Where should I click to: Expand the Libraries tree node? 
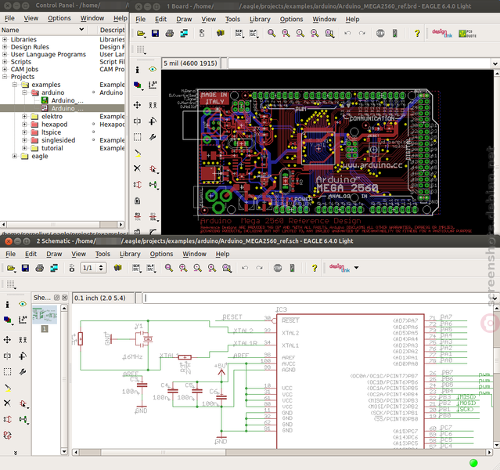[5, 39]
